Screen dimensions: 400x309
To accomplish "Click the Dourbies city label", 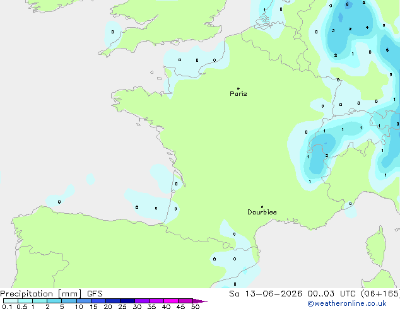I will (x=262, y=212).
